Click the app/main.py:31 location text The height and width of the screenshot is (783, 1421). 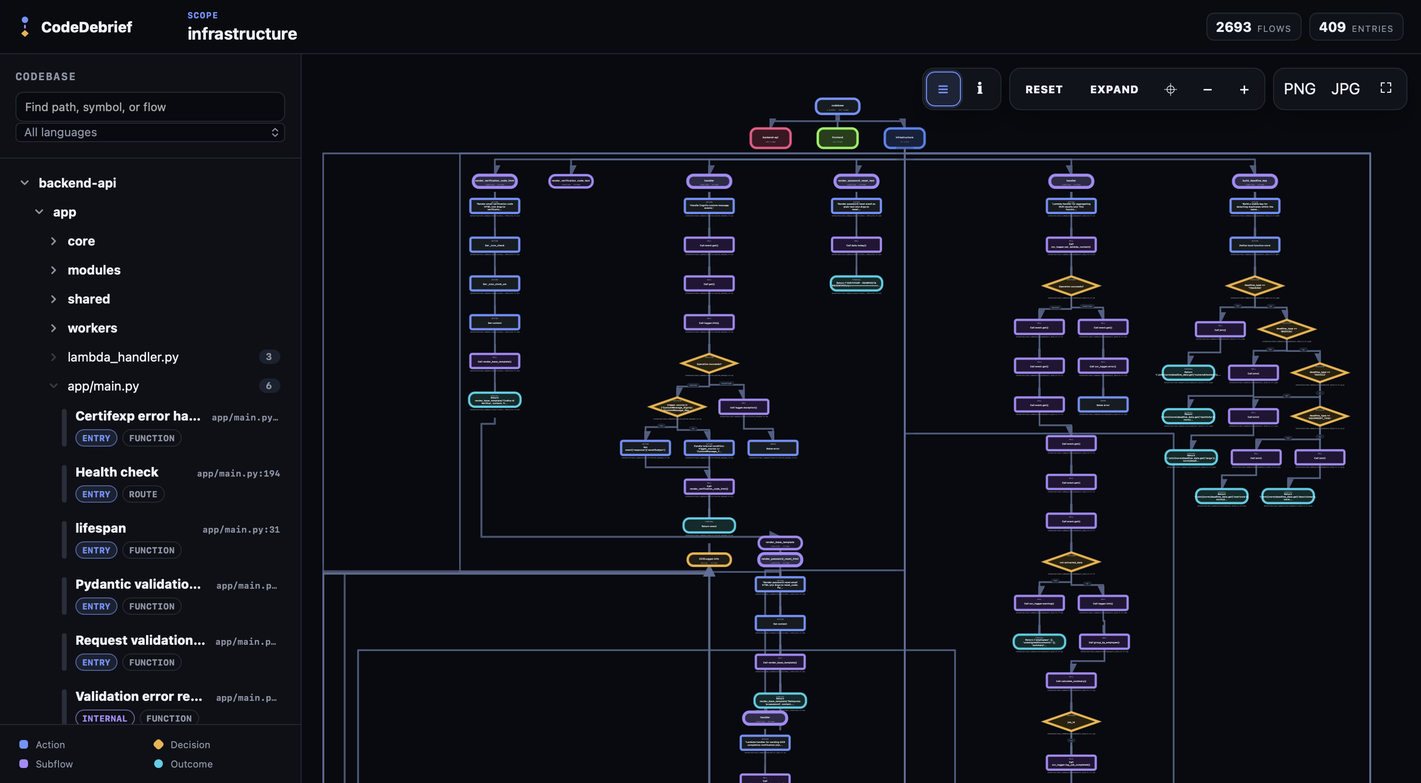coord(241,530)
